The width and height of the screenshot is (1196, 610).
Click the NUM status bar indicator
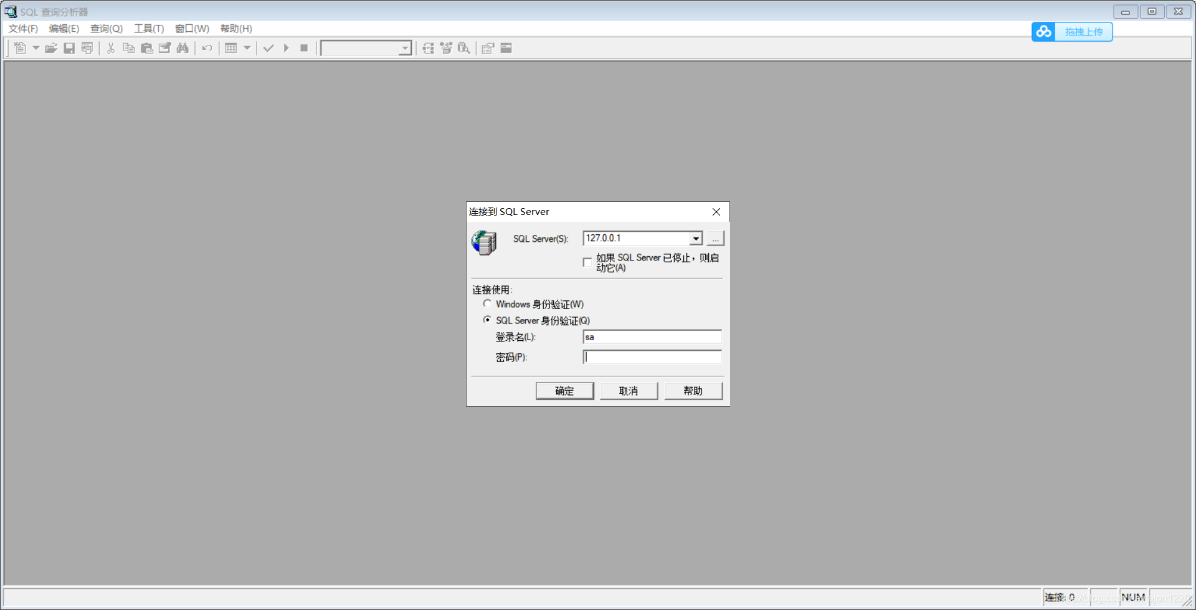[1133, 597]
